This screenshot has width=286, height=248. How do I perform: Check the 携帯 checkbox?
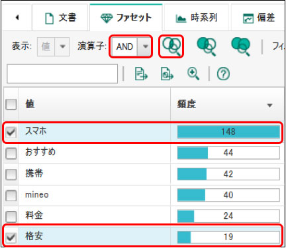click(x=11, y=174)
